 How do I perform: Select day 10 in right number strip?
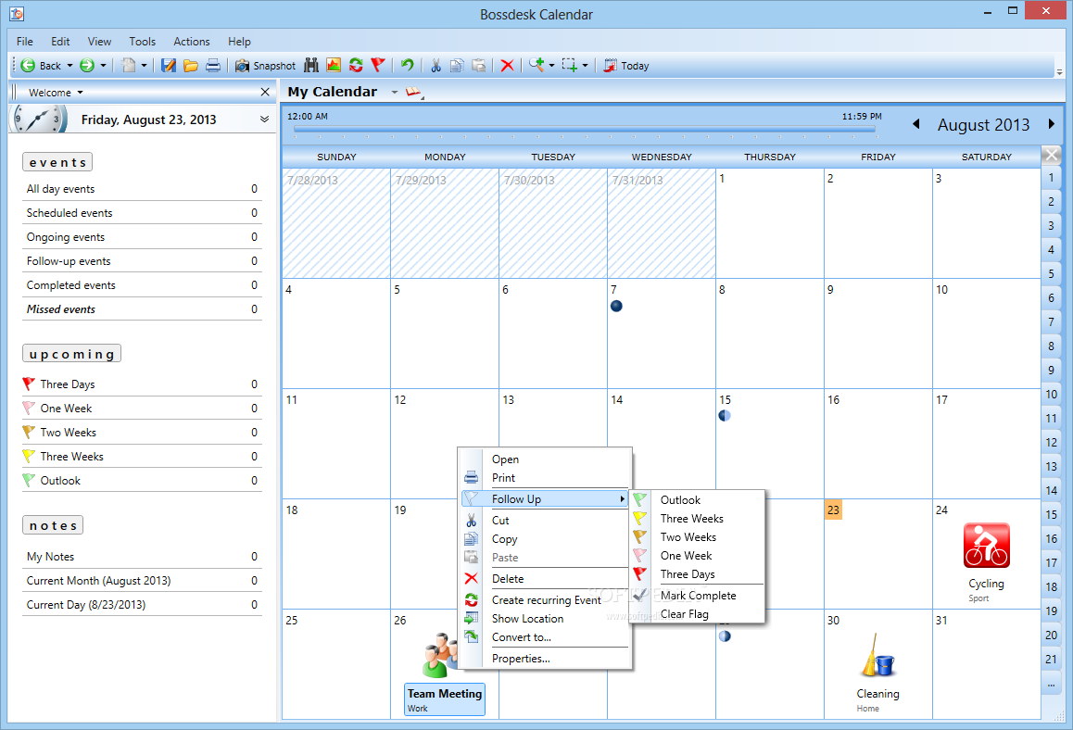click(1051, 395)
